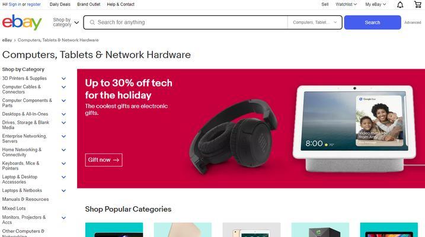Open the notifications bell icon
Viewport: 425px width, 237px height.
[x=400, y=5]
